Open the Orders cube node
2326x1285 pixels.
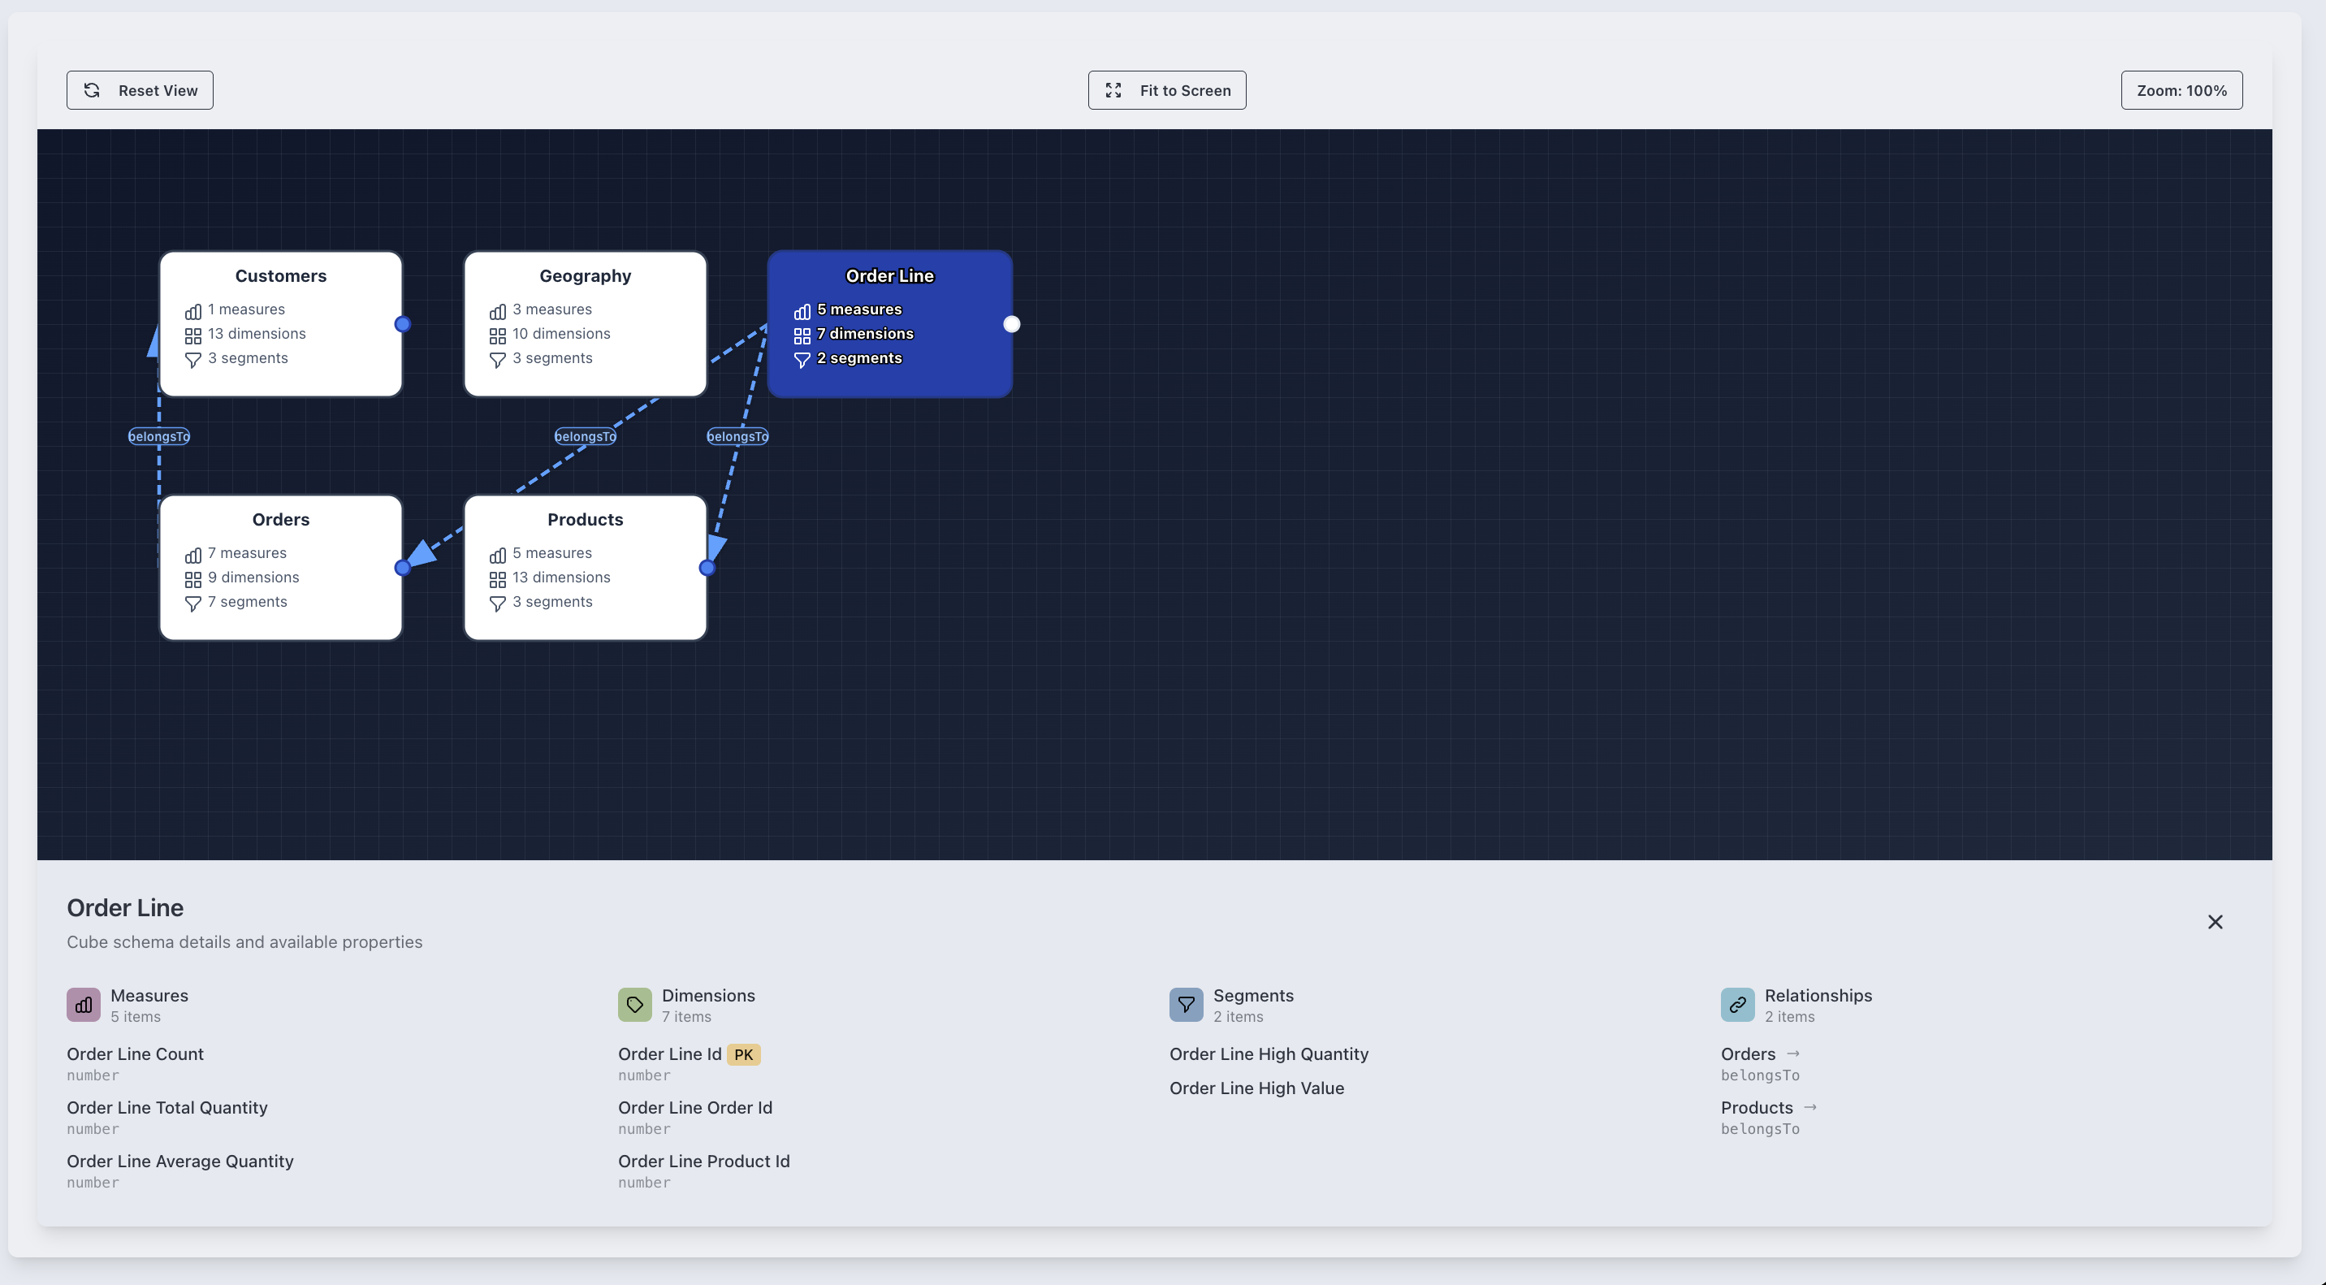[281, 567]
